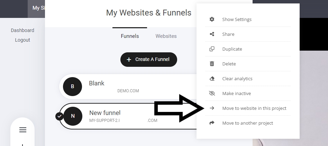
Task: Click the B avatar of Blank funnel
Action: (x=72, y=86)
